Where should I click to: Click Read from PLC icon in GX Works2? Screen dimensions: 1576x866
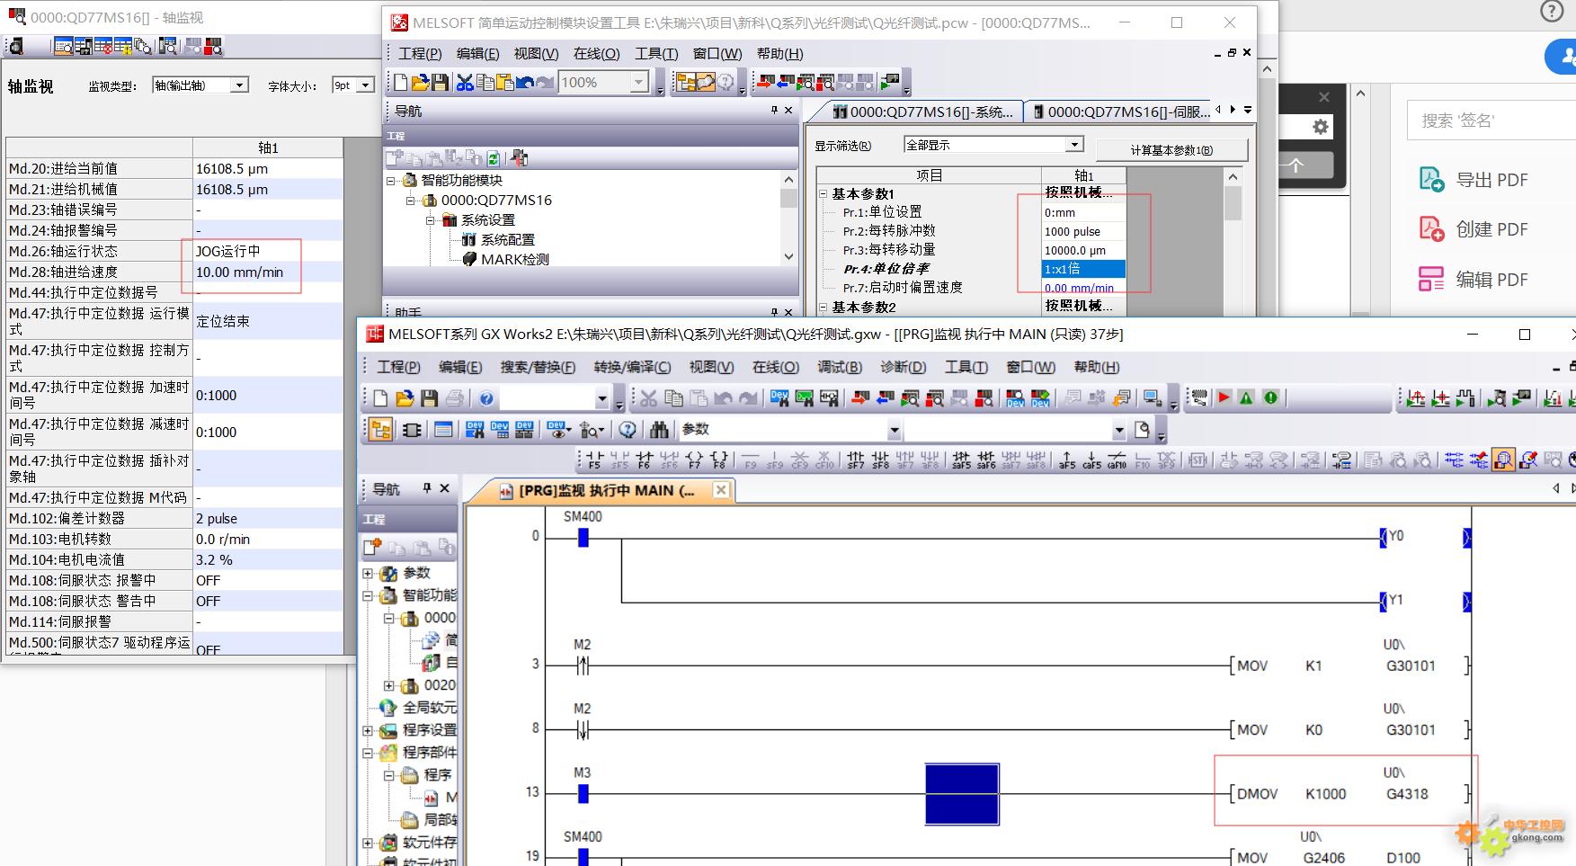point(886,398)
